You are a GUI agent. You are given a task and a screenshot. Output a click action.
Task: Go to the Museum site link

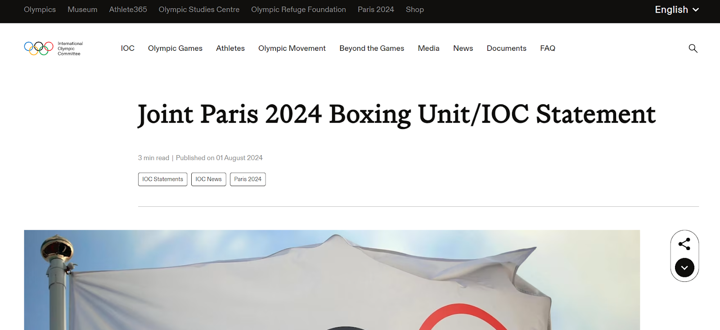(82, 9)
